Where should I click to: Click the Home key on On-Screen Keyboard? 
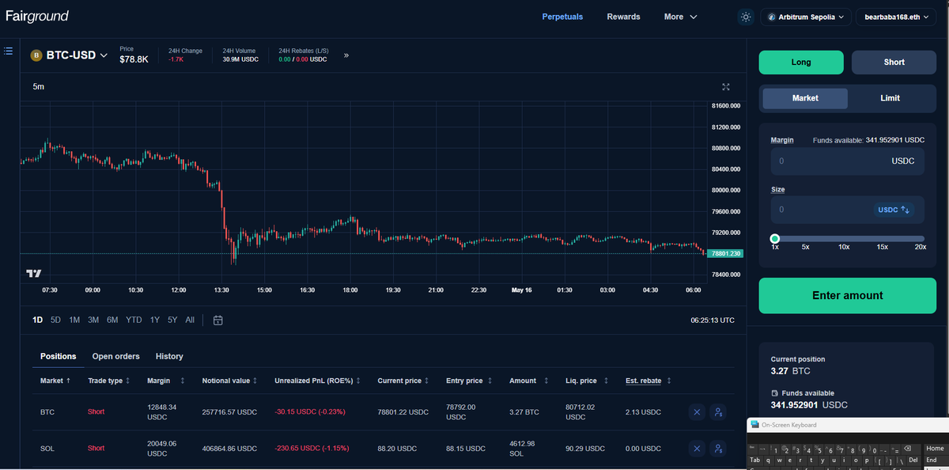pyautogui.click(x=935, y=449)
